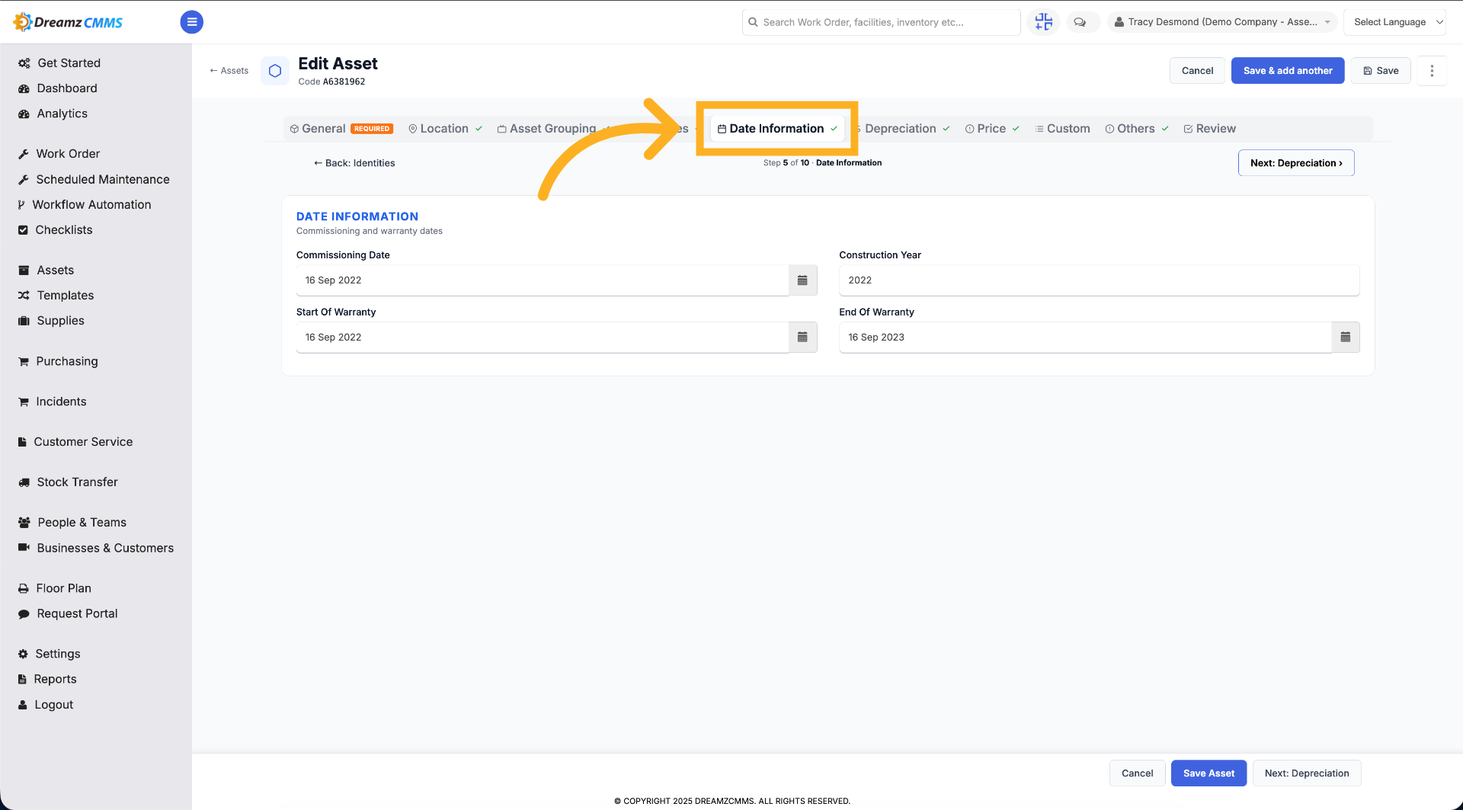Open the Review step tab

(1209, 129)
